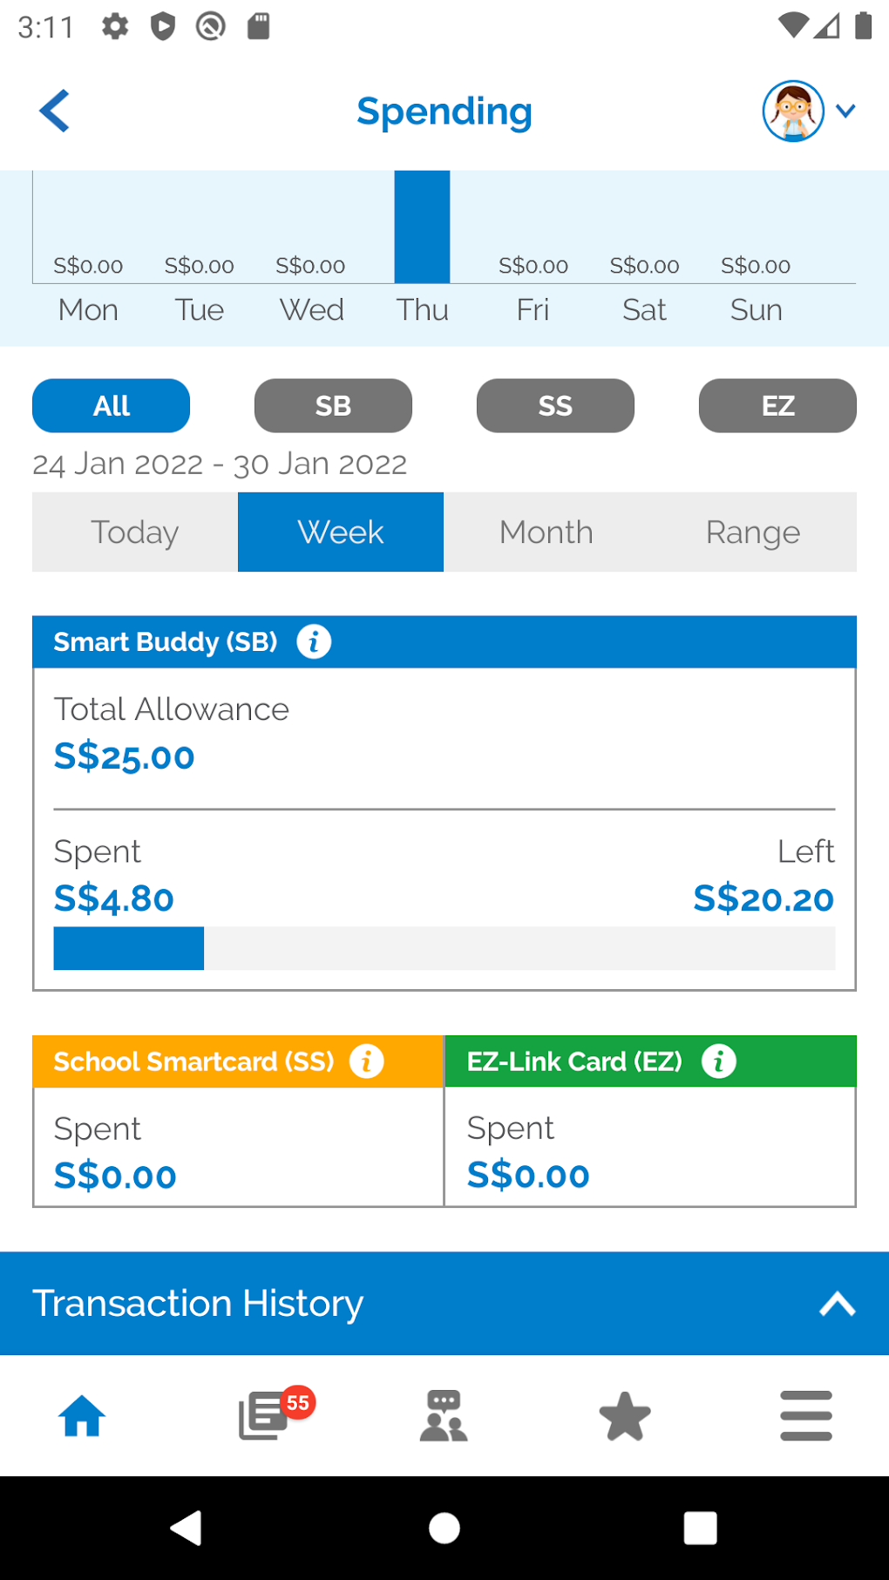Show EZ-Link Card info icon

coord(719,1061)
